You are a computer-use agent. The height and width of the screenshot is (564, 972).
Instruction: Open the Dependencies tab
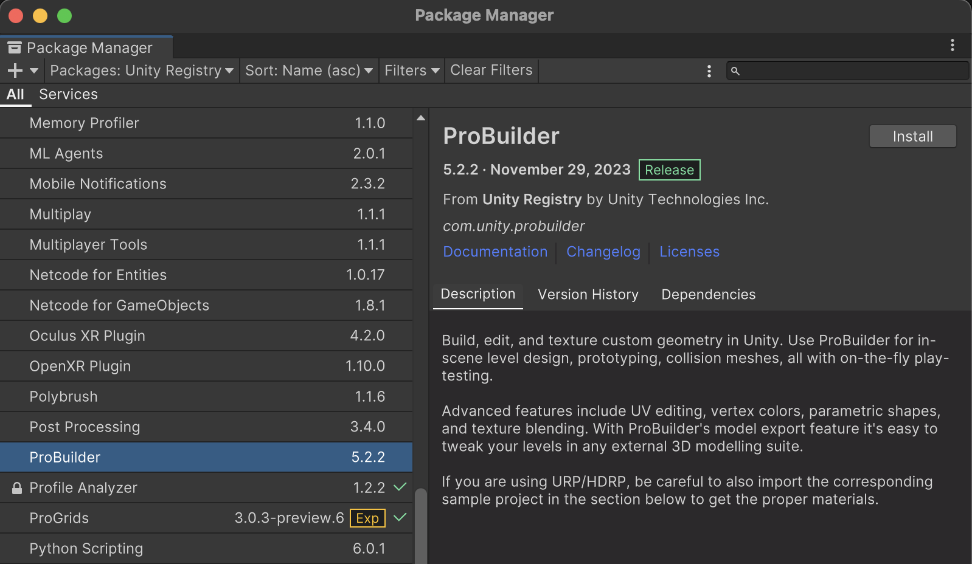(x=708, y=295)
